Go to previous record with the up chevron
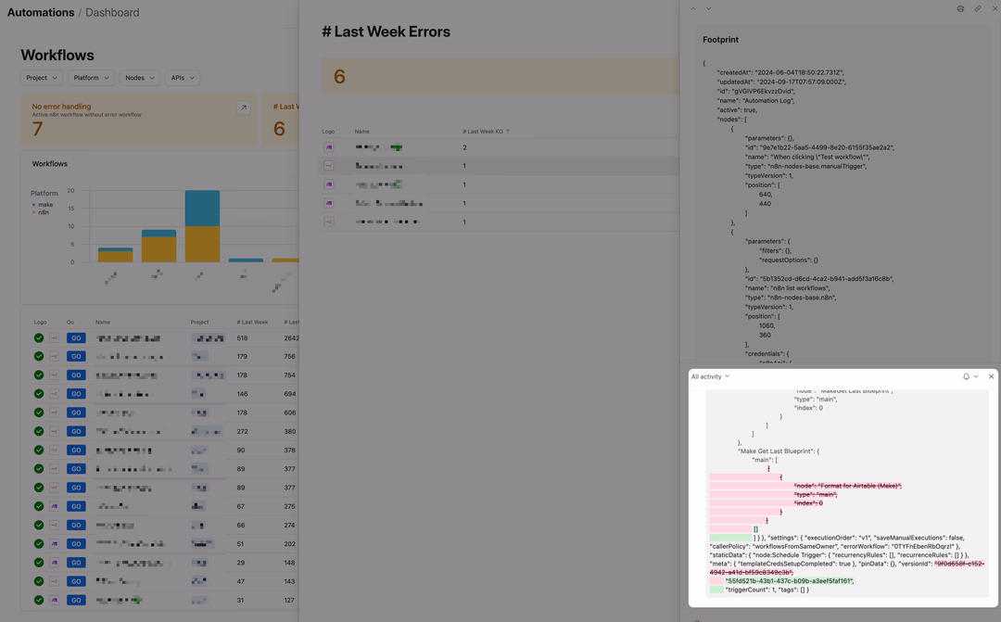 692,9
